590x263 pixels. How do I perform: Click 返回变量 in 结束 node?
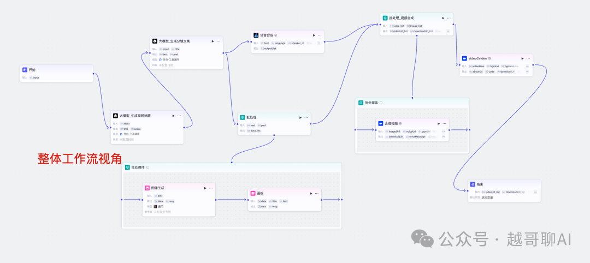[x=487, y=197]
